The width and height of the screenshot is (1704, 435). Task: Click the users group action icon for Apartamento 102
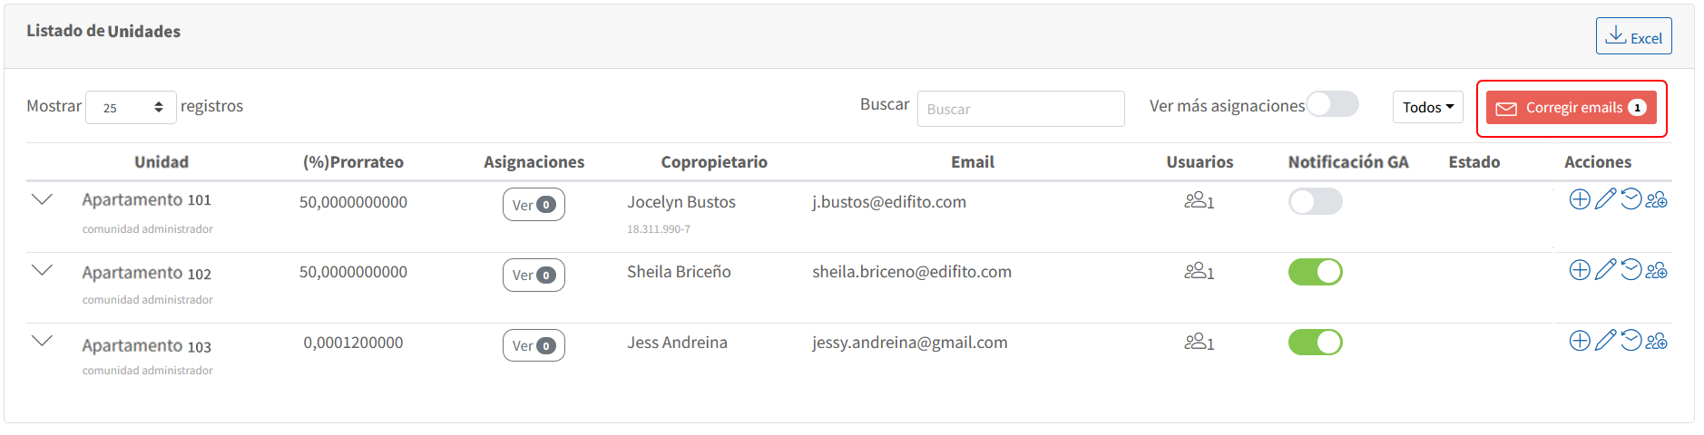tap(1656, 270)
